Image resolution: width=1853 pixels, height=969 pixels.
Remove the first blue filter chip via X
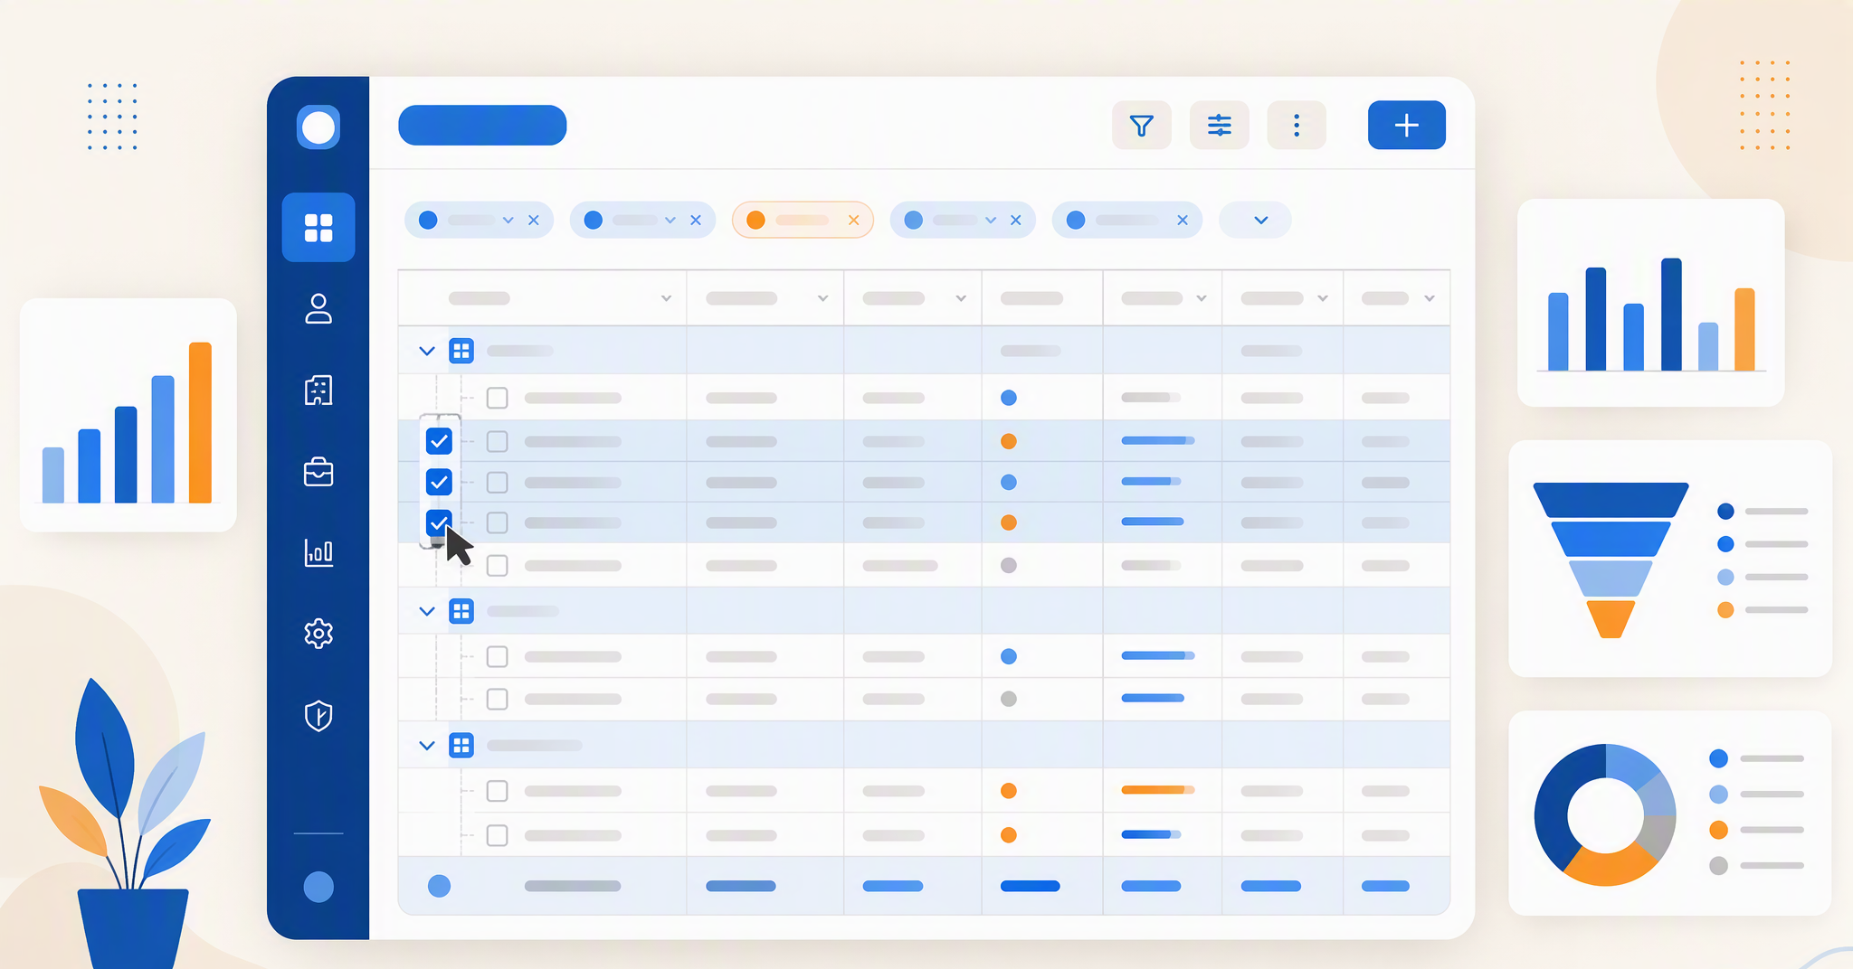point(534,221)
